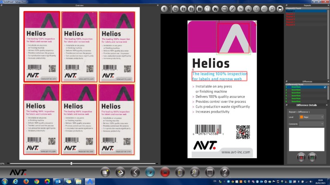This screenshot has height=185, width=330.
Task: Click the white square frame toolbar icon
Action: (207, 9)
